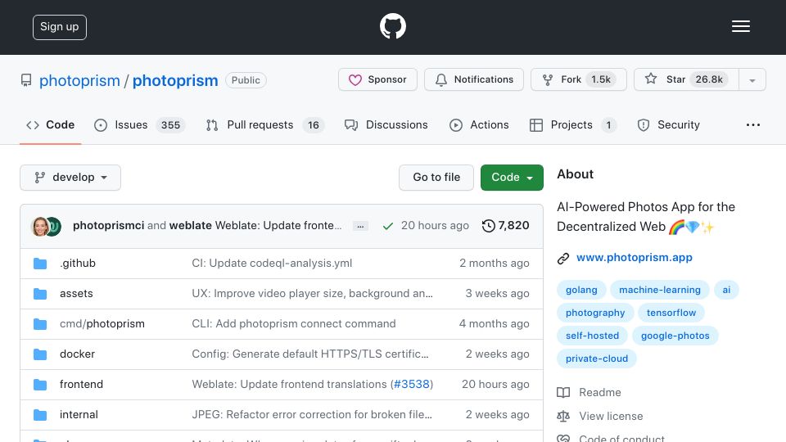Viewport: 786px width, 442px height.
Task: Star the repository
Action: pos(686,79)
